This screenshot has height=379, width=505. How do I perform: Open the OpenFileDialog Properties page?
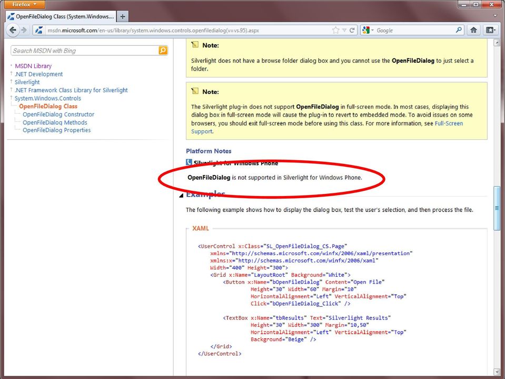click(57, 130)
